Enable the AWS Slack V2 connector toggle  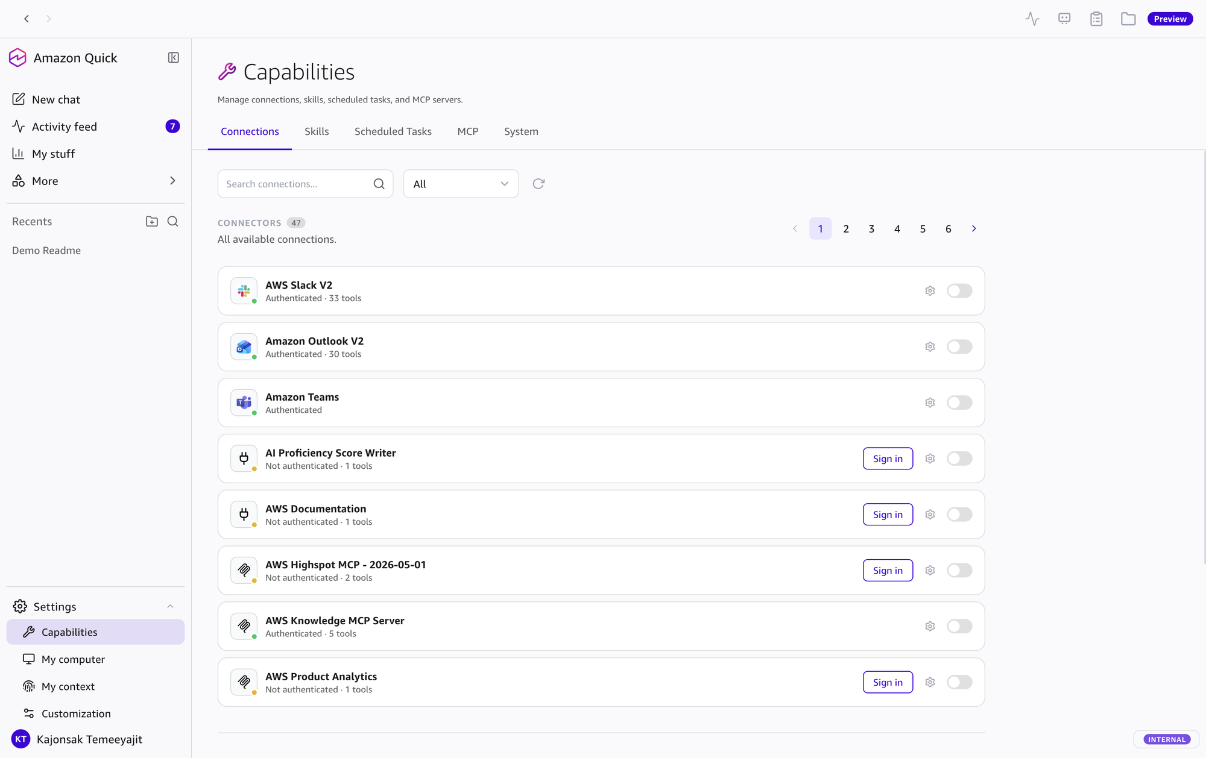(959, 291)
